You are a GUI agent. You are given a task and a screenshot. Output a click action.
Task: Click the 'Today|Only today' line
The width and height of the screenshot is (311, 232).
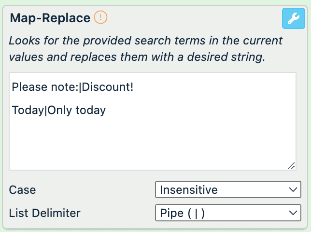[x=59, y=110]
